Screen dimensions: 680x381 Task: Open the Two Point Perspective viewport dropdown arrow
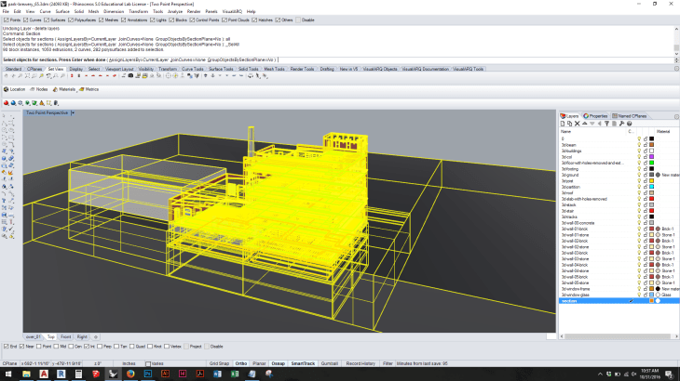(x=74, y=112)
